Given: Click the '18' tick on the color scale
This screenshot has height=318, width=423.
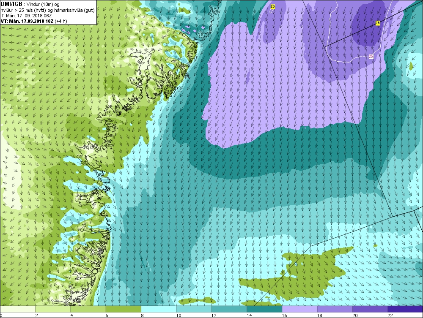Looking at the screenshot, I should (x=320, y=315).
